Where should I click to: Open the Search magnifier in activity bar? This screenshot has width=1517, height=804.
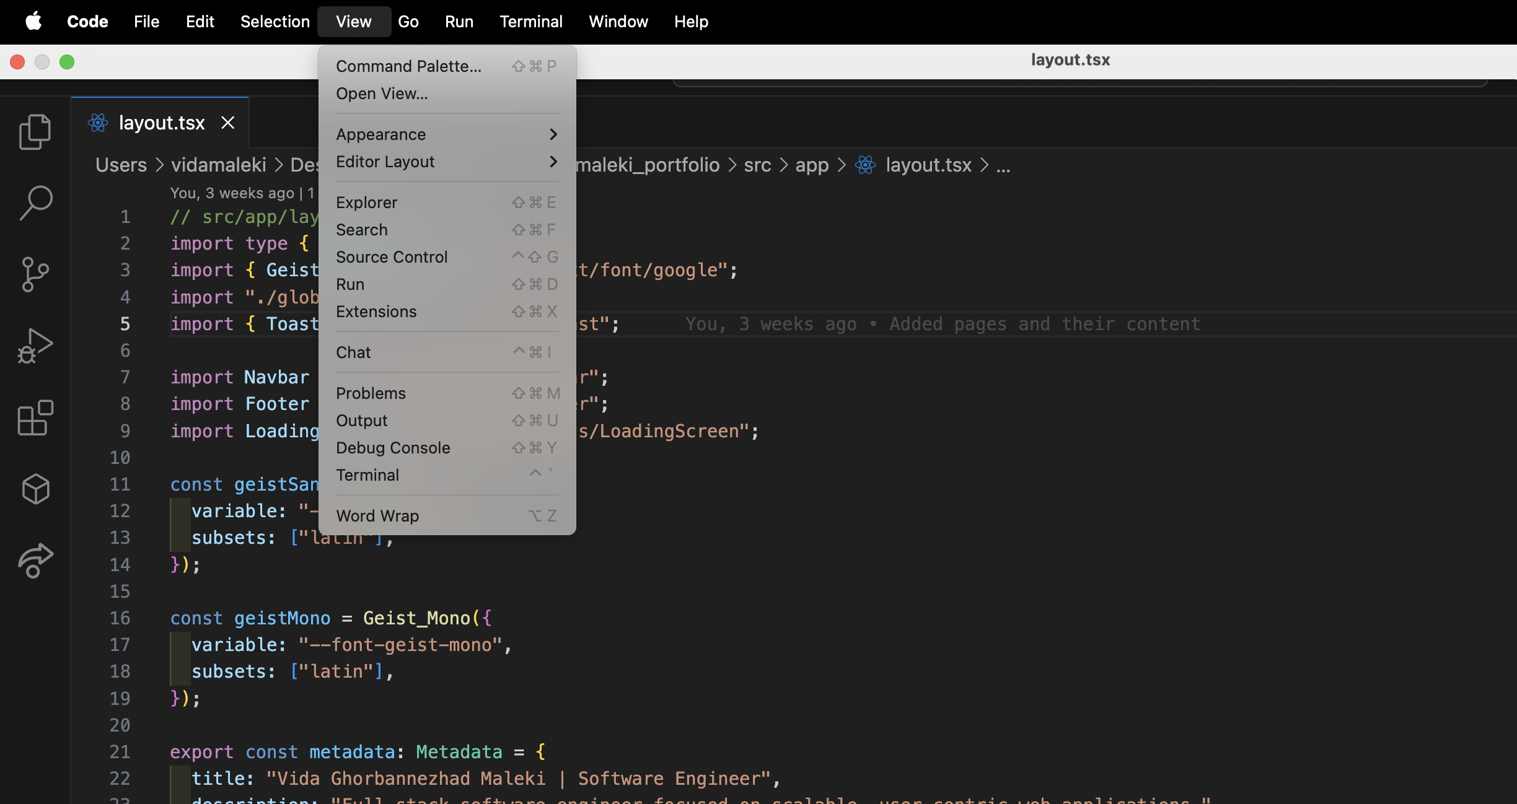point(35,203)
